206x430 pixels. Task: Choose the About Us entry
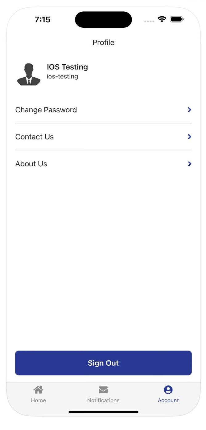[31, 164]
